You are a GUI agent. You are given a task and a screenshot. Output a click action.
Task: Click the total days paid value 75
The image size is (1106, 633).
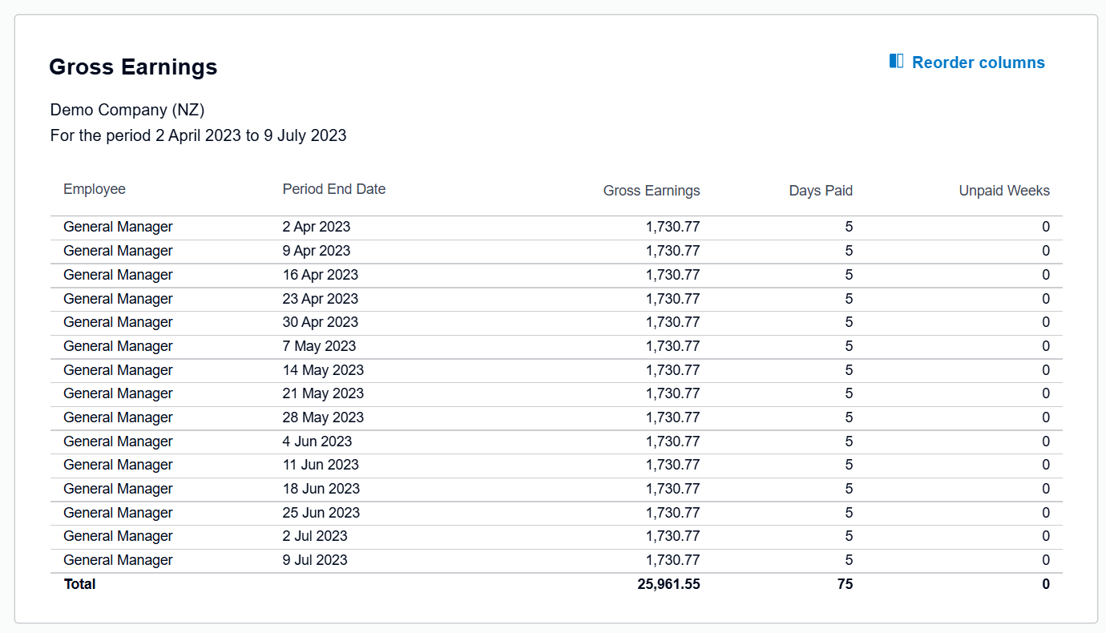846,584
